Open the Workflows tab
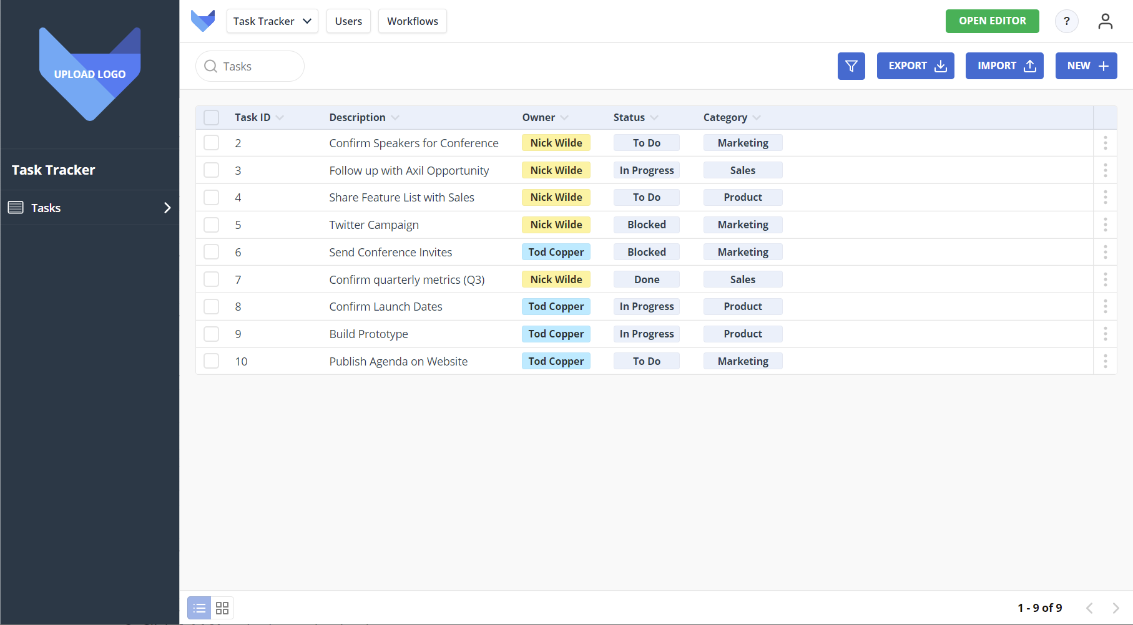 click(412, 21)
